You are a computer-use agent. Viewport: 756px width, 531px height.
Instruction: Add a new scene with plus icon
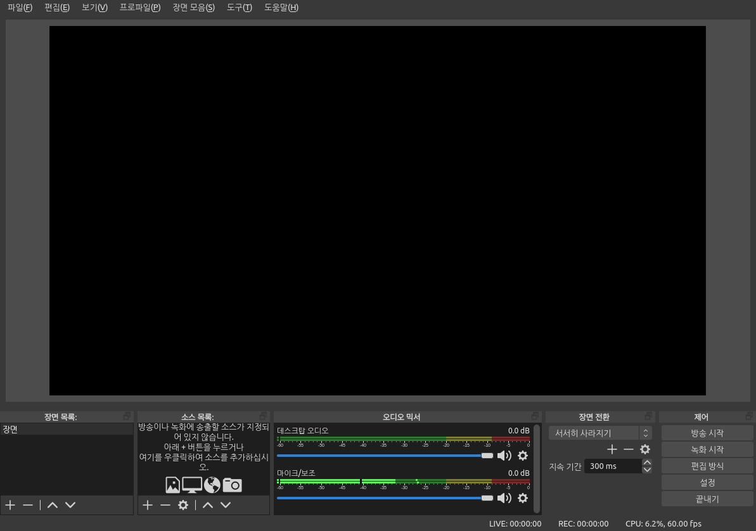point(10,505)
